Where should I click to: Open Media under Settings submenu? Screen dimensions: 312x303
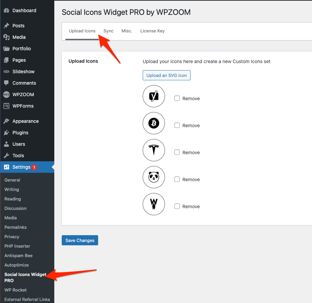click(x=10, y=218)
